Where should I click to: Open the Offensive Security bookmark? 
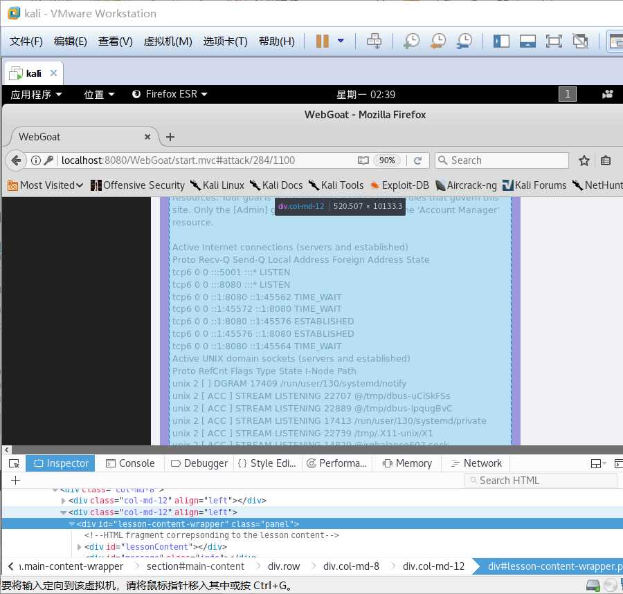[138, 185]
